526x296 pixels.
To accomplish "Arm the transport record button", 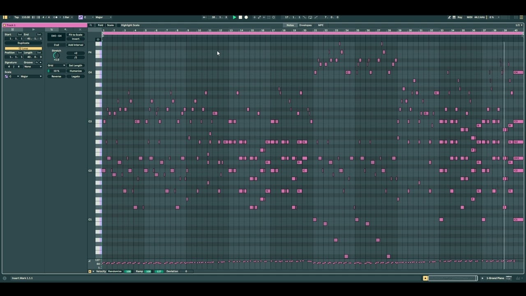I will [x=246, y=17].
